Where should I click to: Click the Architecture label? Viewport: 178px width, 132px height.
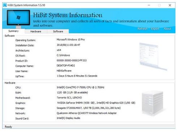click(22, 51)
